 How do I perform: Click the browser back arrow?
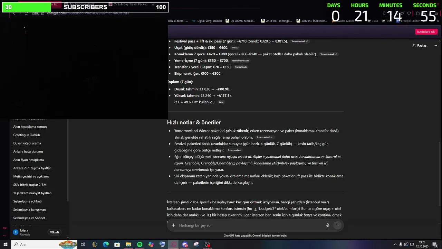[x=14, y=13]
